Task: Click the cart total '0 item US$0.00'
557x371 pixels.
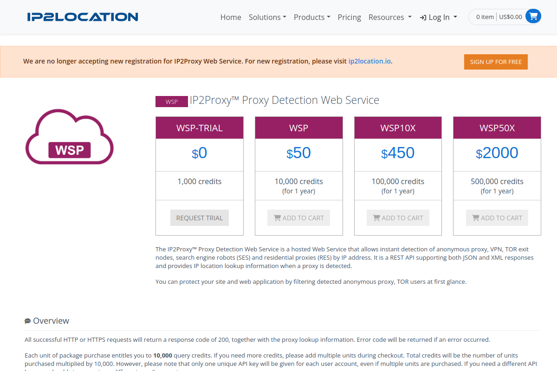Action: (499, 17)
